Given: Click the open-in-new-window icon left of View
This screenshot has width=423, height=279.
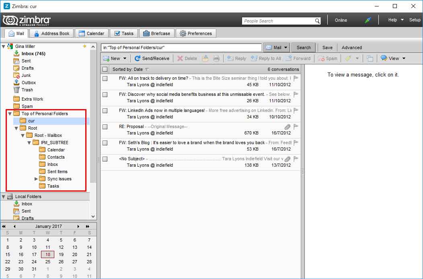Looking at the screenshot, I should tap(370, 58).
